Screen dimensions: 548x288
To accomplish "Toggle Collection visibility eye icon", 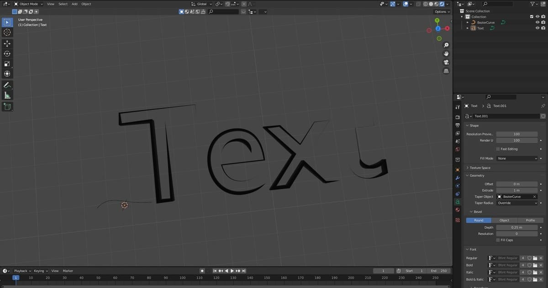I will [x=537, y=17].
